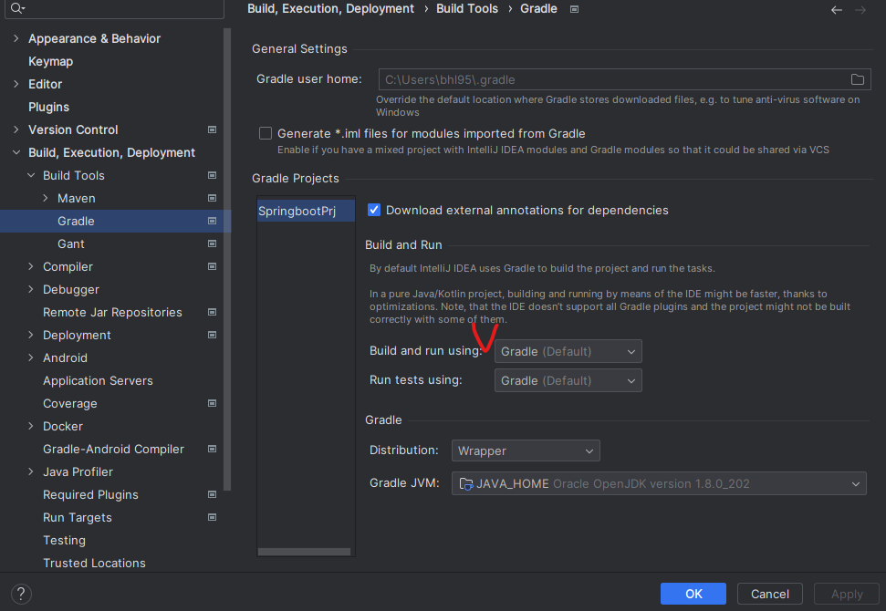Viewport: 886px width, 611px height.
Task: Open the help question mark button
Action: tap(21, 594)
